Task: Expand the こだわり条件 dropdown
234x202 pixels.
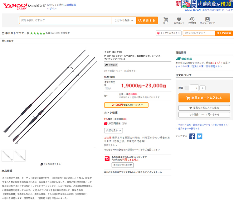Action: (x=124, y=21)
